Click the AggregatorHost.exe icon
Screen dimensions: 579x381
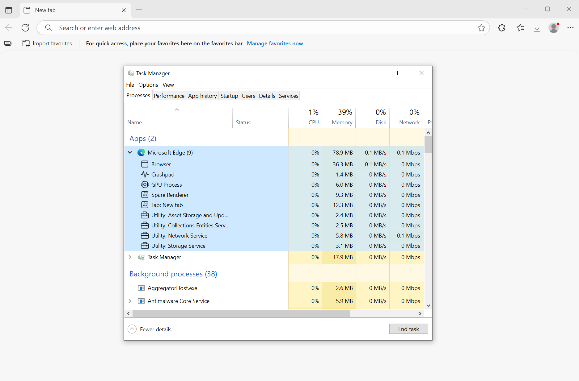click(x=141, y=288)
